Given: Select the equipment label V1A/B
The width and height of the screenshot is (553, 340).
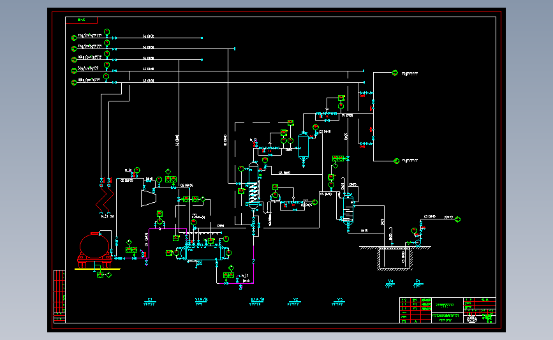Looking at the screenshot, I should pos(202,299).
